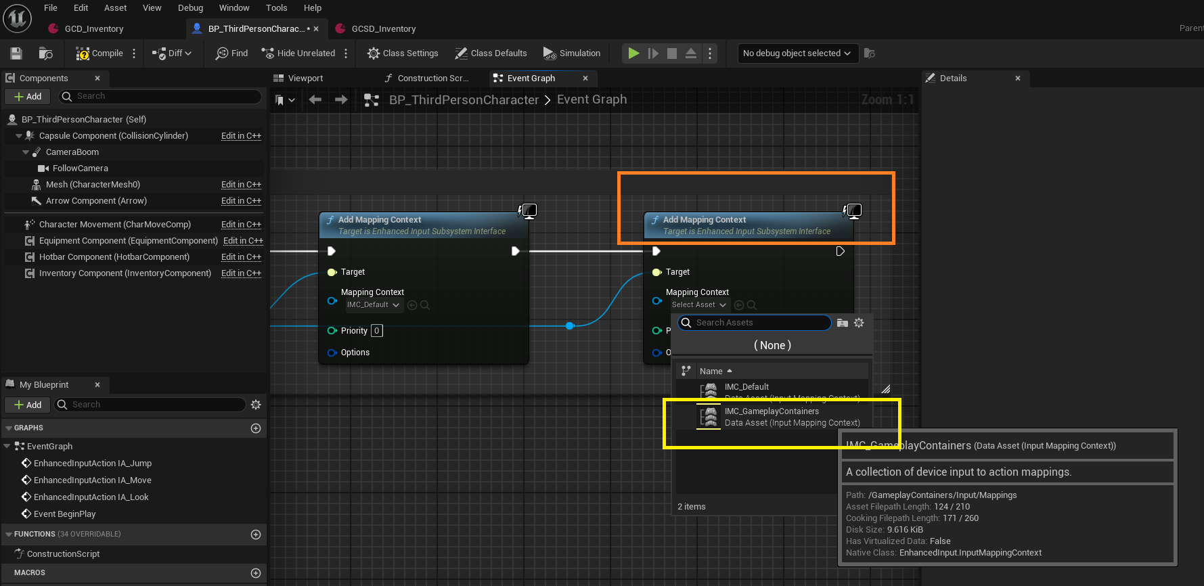
Task: Open Class Settings
Action: pyautogui.click(x=403, y=53)
